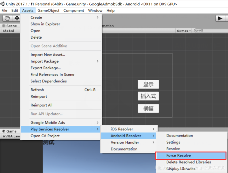
Task: Click Refresh menu entry
Action: 61,90
